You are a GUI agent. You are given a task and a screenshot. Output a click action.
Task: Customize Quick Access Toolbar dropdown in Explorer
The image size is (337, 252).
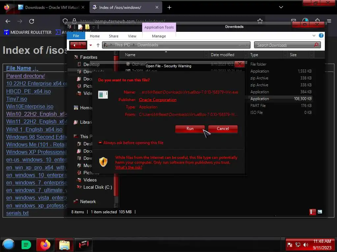click(93, 28)
